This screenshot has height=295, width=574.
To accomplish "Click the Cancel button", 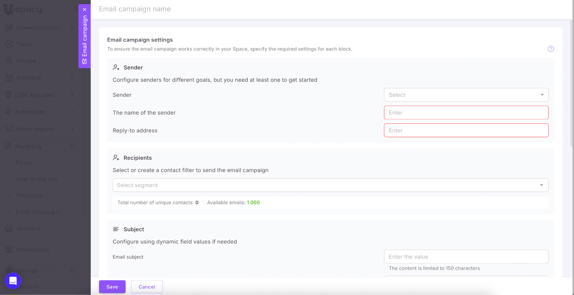I will coord(147,287).
